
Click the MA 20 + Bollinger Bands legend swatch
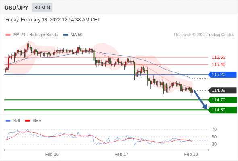[8, 35]
